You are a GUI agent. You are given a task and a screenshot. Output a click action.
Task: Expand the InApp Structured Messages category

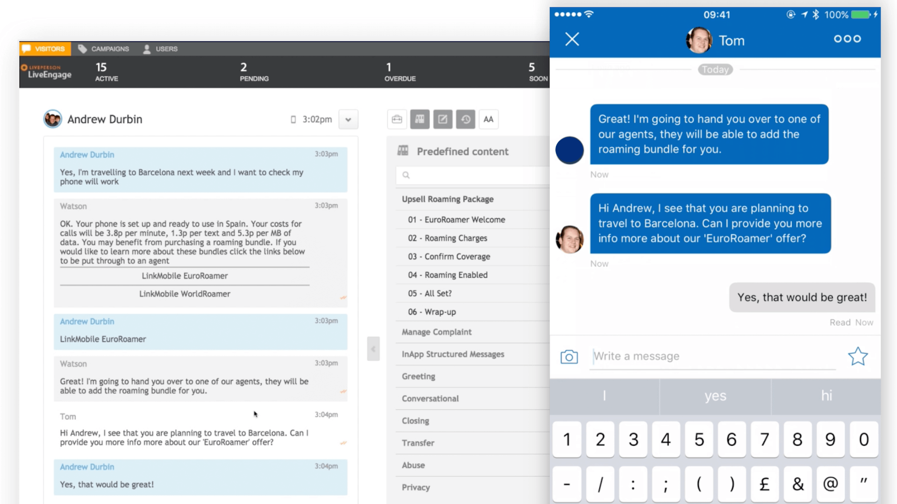[x=453, y=354]
